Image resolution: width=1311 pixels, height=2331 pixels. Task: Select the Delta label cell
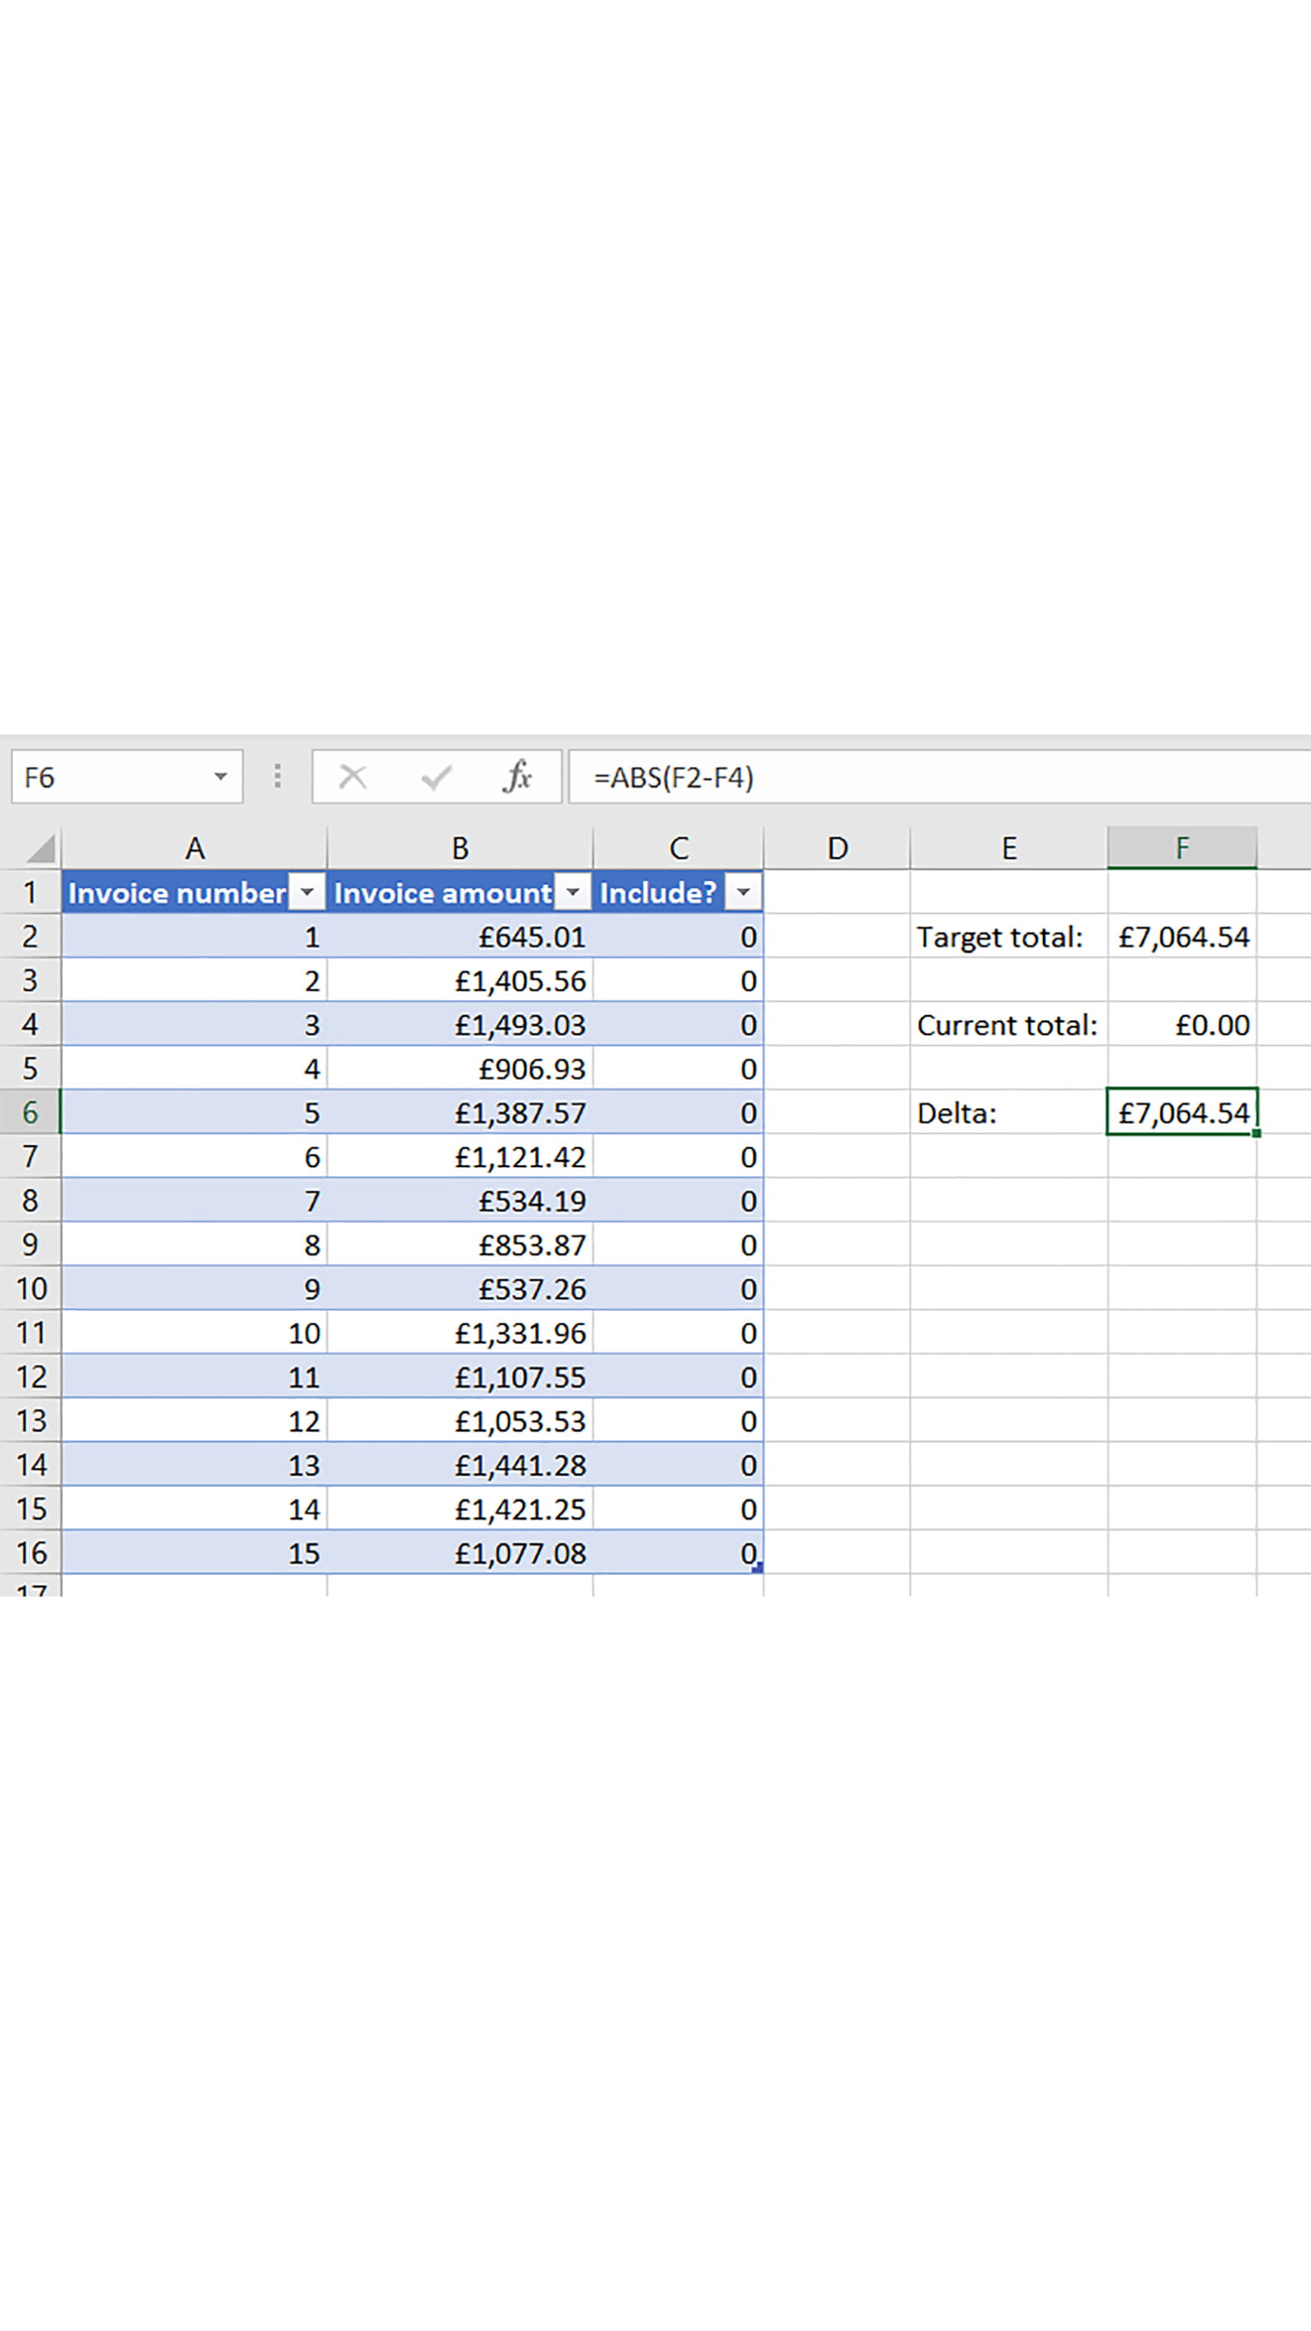point(1008,1112)
